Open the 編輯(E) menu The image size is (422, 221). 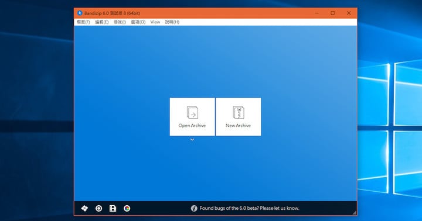[102, 22]
